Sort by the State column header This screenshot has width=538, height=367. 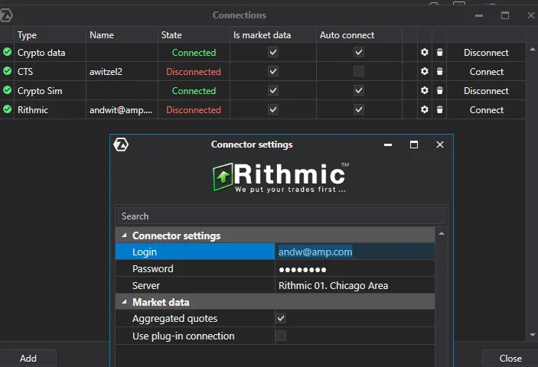pos(171,35)
